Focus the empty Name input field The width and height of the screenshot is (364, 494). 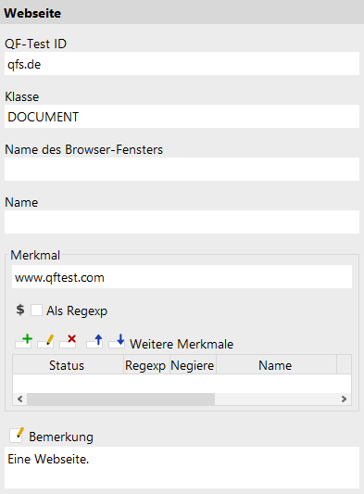coord(182,222)
